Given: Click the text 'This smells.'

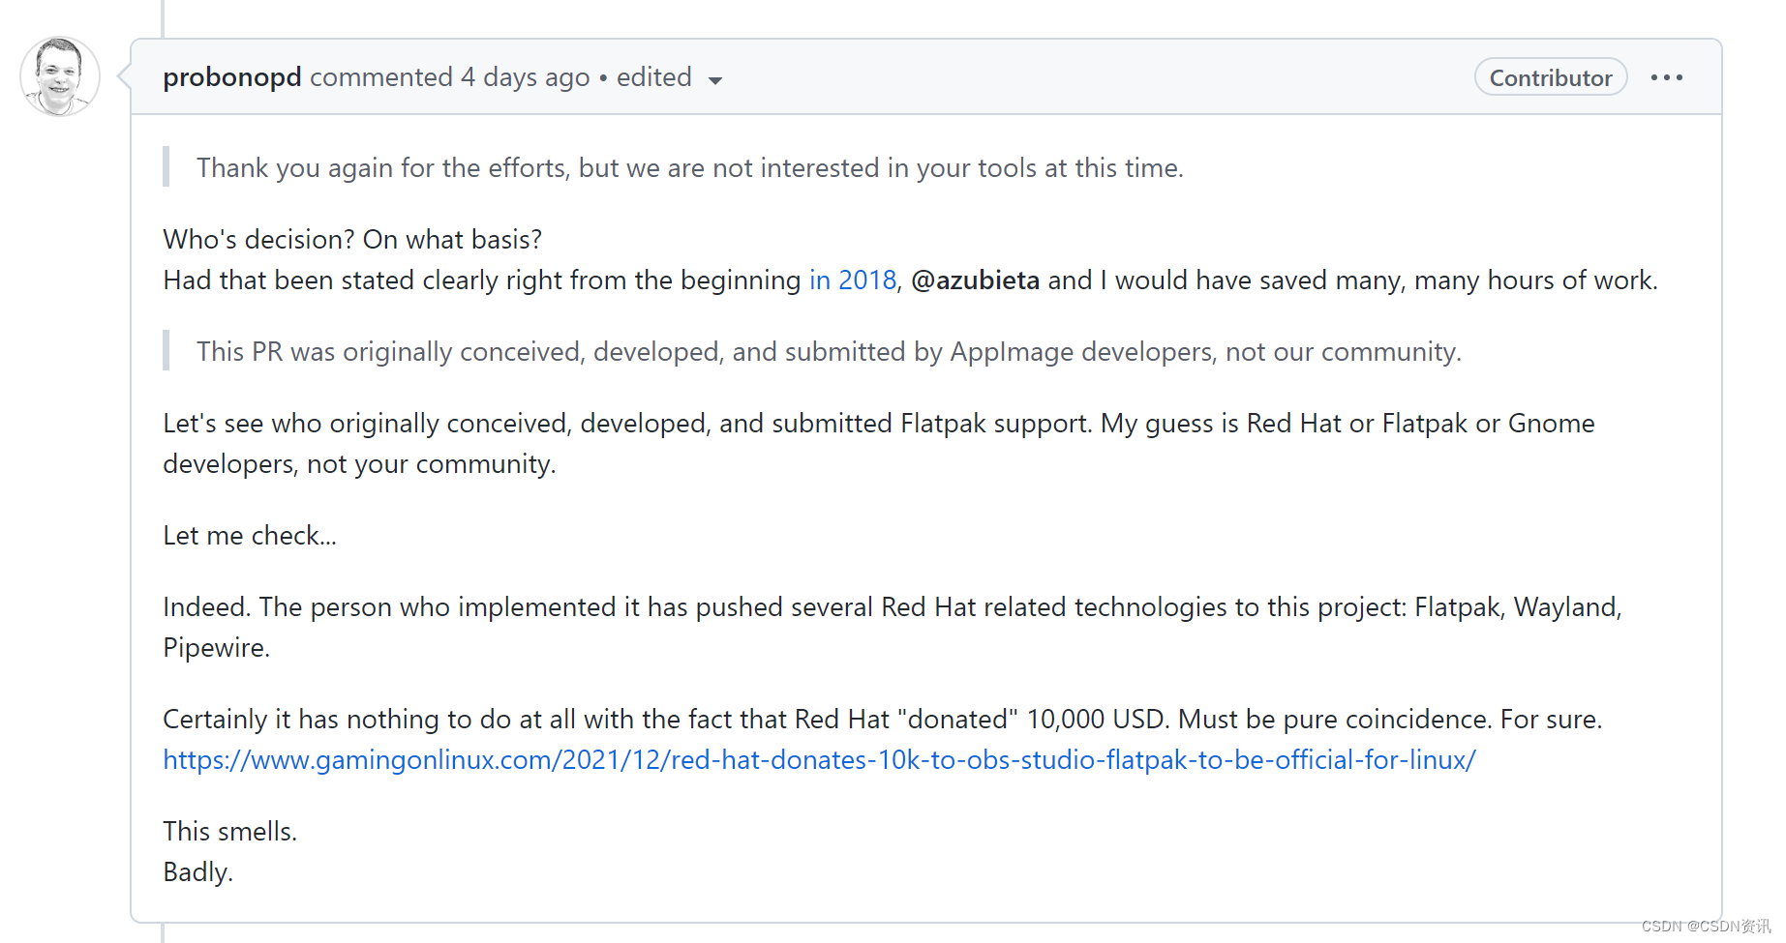Looking at the screenshot, I should point(229,832).
